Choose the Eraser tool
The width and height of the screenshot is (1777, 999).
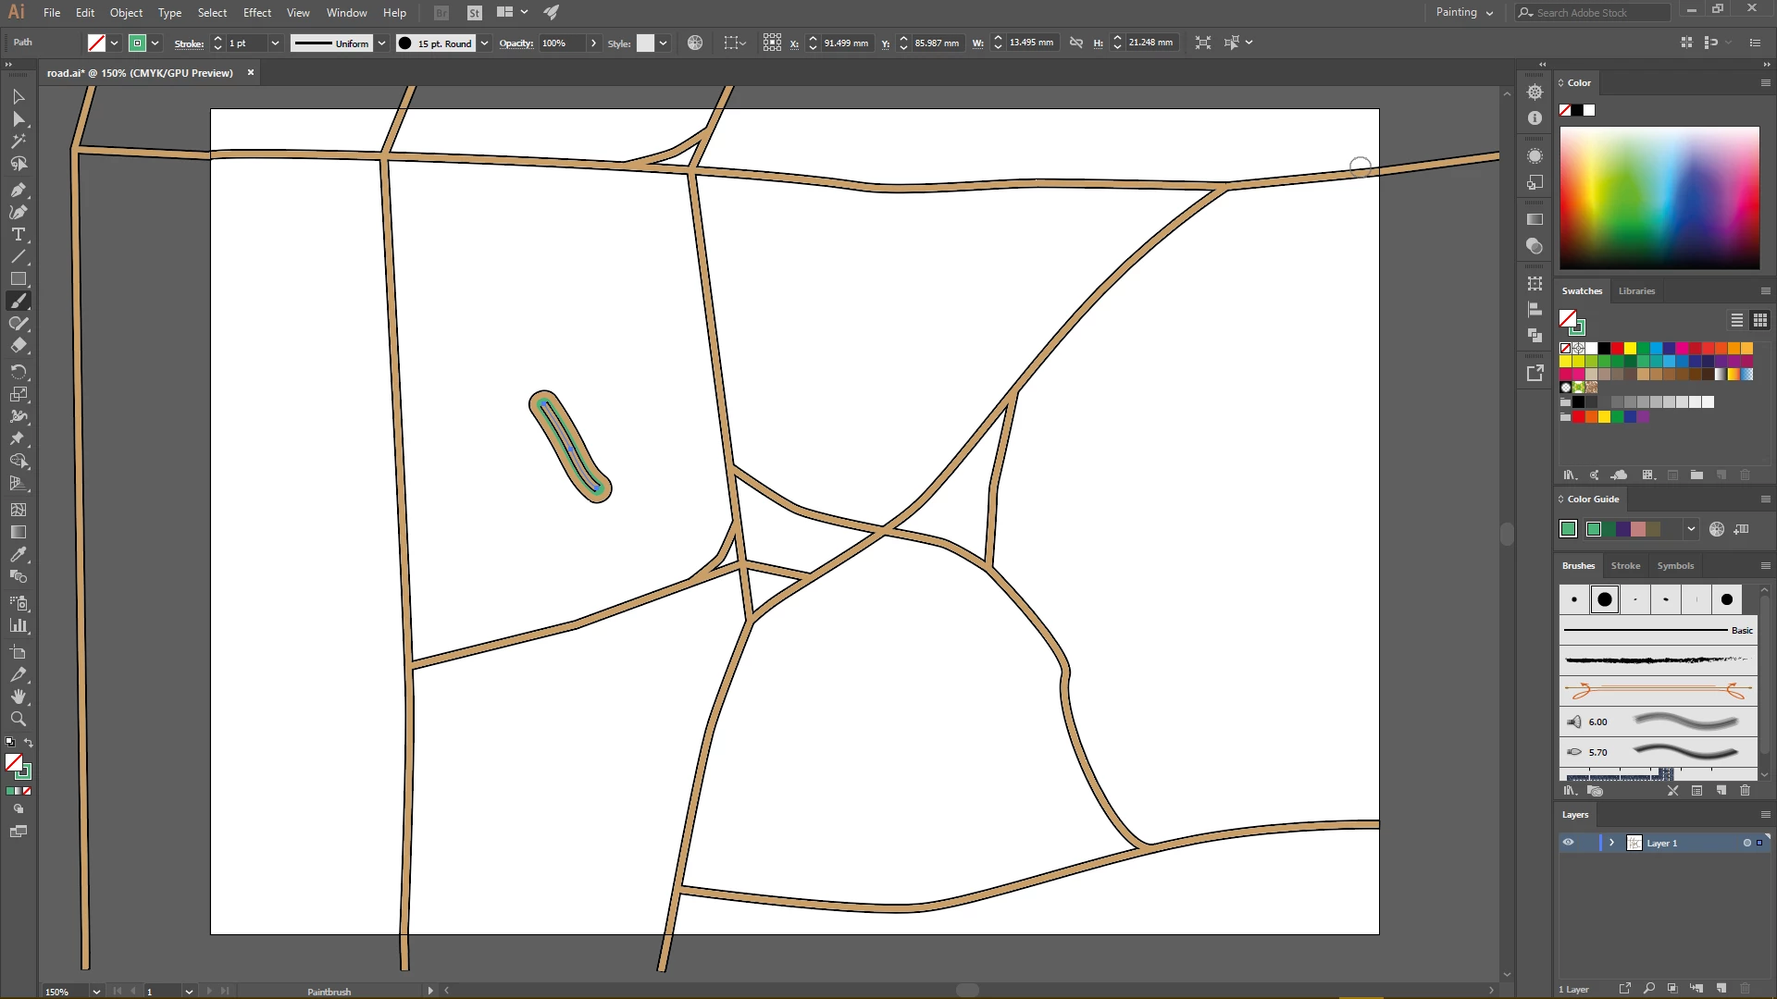click(x=18, y=346)
